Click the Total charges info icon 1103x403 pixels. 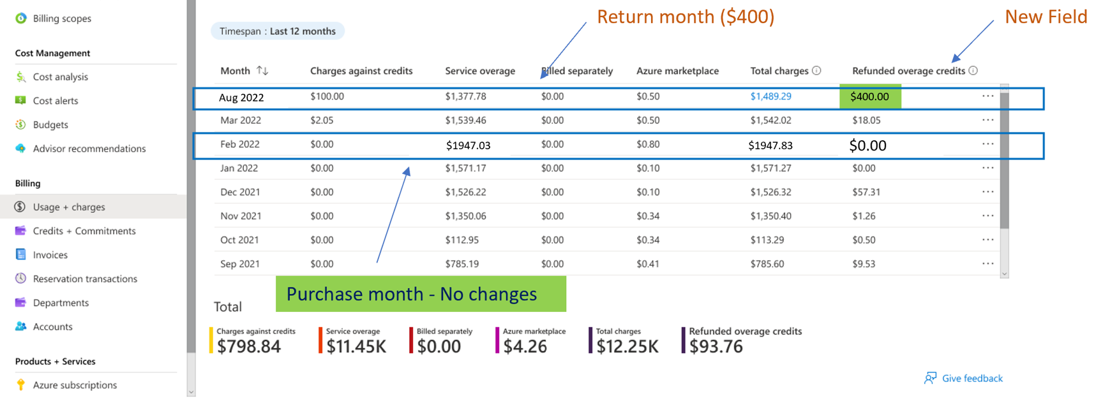point(816,71)
